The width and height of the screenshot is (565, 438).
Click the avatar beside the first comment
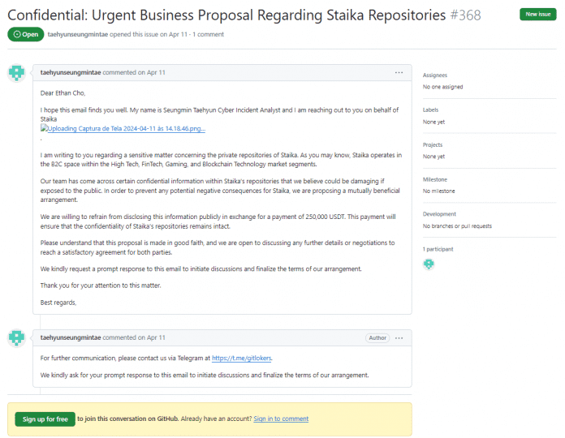coord(16,73)
